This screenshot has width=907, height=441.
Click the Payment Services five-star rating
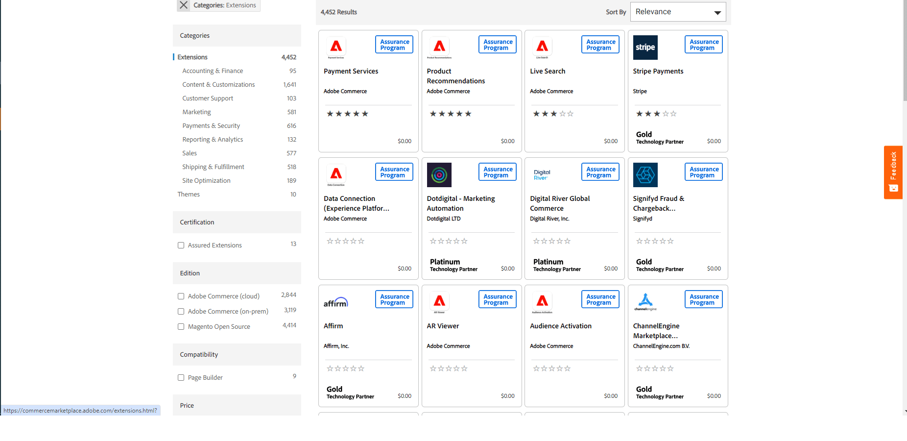tap(347, 114)
